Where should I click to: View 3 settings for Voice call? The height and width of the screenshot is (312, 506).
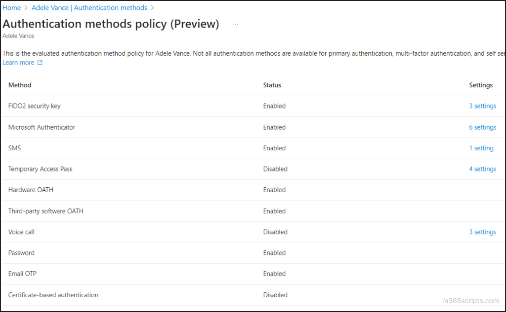(482, 232)
